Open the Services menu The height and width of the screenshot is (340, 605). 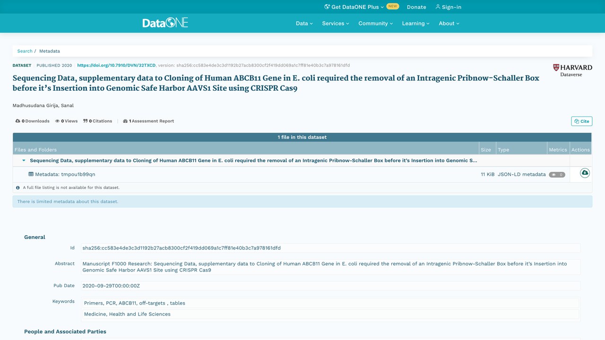coord(336,23)
